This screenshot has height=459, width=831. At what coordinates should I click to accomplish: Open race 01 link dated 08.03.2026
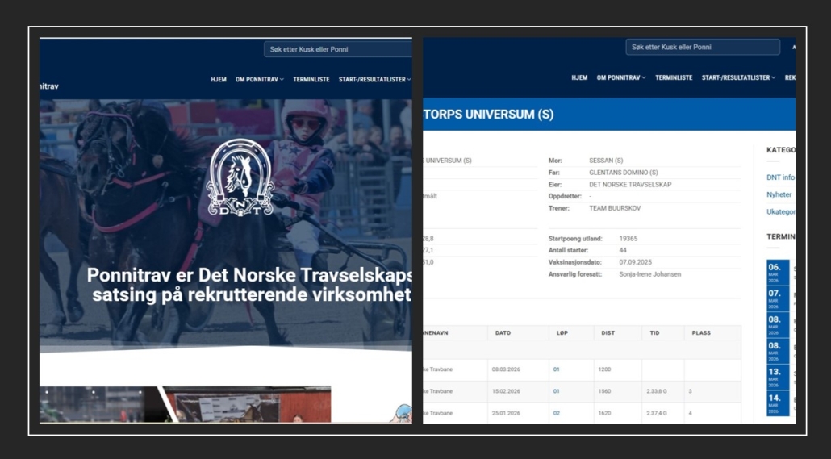pos(556,369)
